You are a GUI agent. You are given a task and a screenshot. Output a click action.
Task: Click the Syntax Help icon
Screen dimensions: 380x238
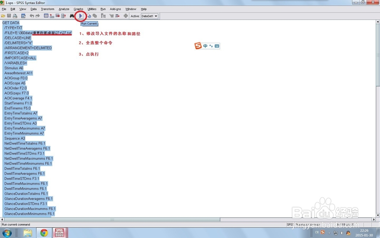coord(103,16)
